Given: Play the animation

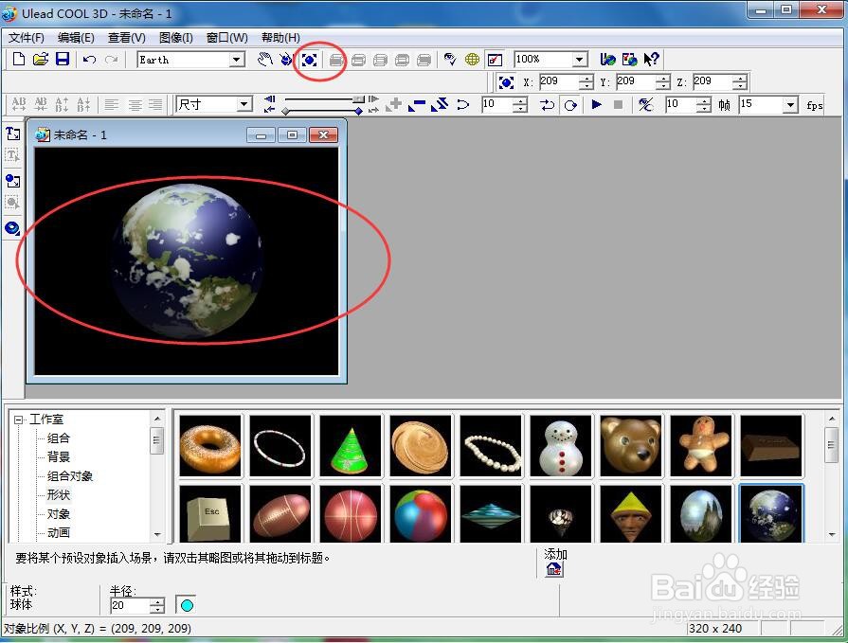Looking at the screenshot, I should click(597, 104).
